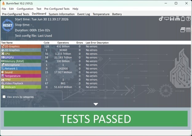Click the Sound speaker icon
Viewport: 192px width, 136px height.
3,72
